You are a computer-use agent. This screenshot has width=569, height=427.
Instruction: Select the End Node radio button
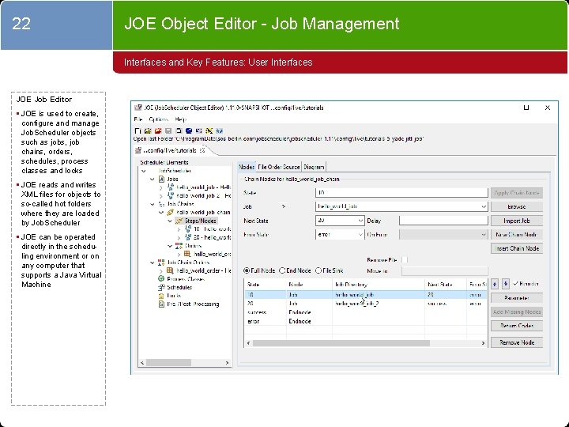coord(282,270)
